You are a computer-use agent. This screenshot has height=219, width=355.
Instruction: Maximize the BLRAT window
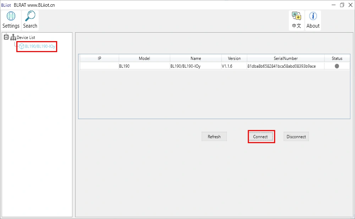(342, 5)
